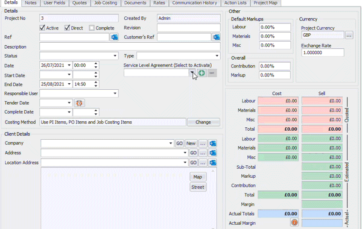Image resolution: width=362 pixels, height=229 pixels.
Task: Expand the Address dropdown list
Action: coord(185,152)
